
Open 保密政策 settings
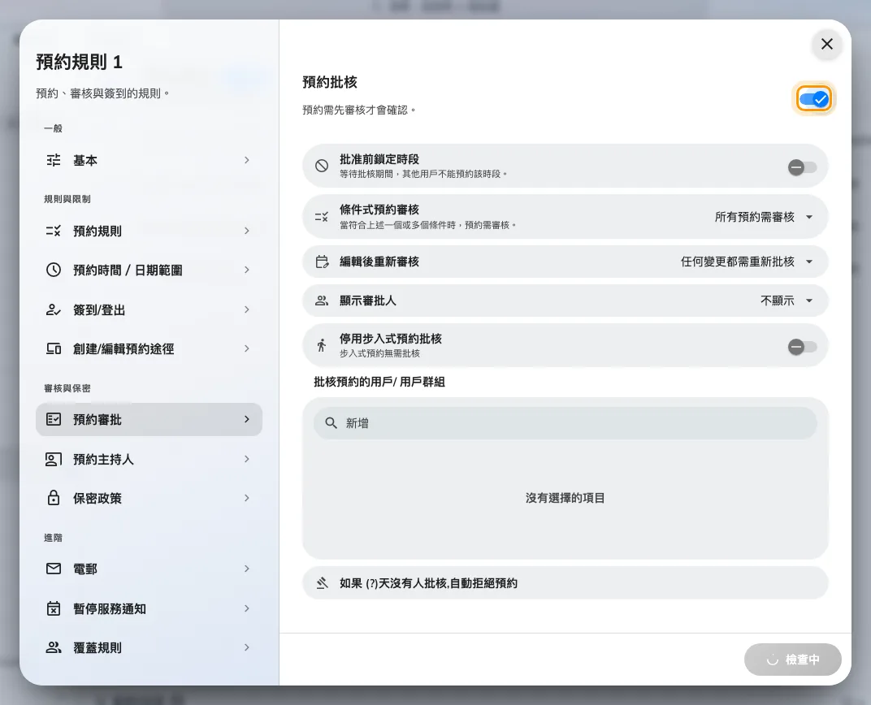[x=149, y=498]
